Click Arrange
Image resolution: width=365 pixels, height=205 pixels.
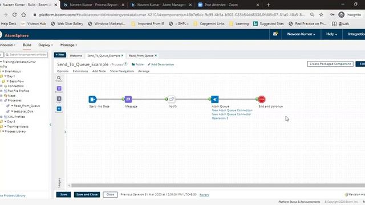coord(144,71)
